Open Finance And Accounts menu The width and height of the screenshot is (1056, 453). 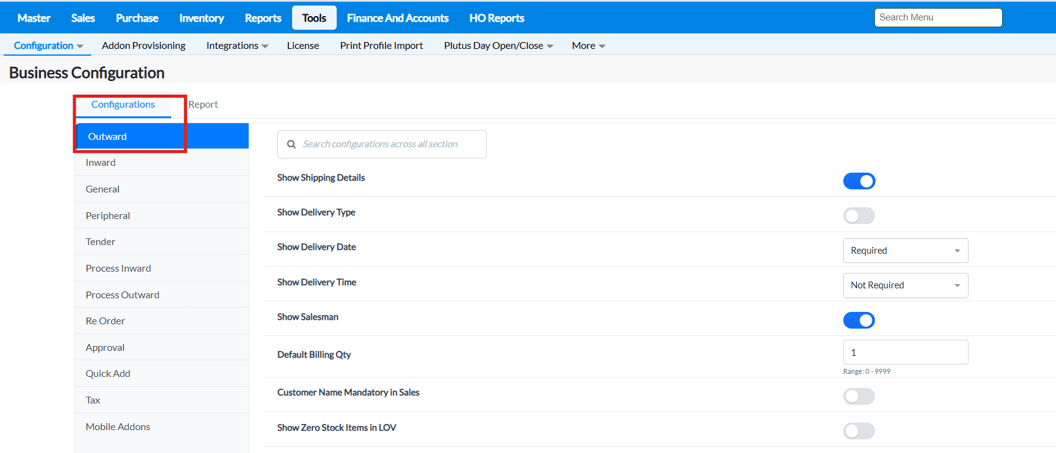pos(397,18)
